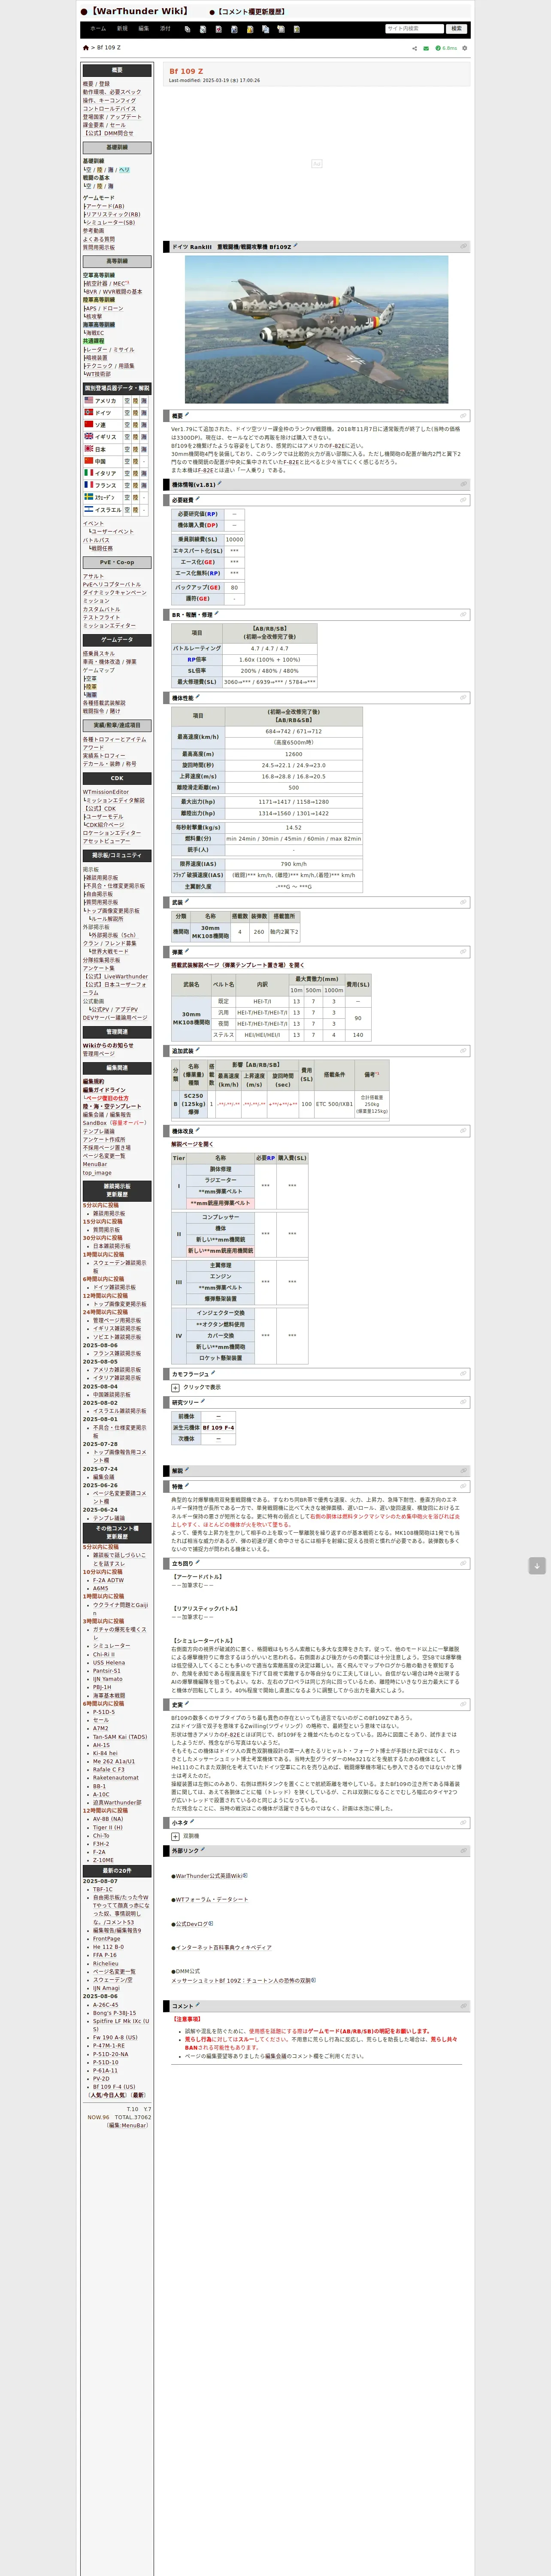Screen dimensions: 551x2576
Task: Open Me 262 A1a/U1 link in the comment list
Action: point(114,1762)
